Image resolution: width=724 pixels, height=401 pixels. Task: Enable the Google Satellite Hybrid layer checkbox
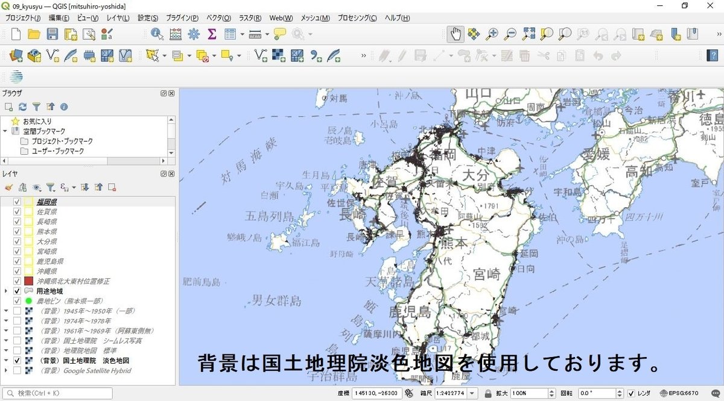click(x=17, y=370)
